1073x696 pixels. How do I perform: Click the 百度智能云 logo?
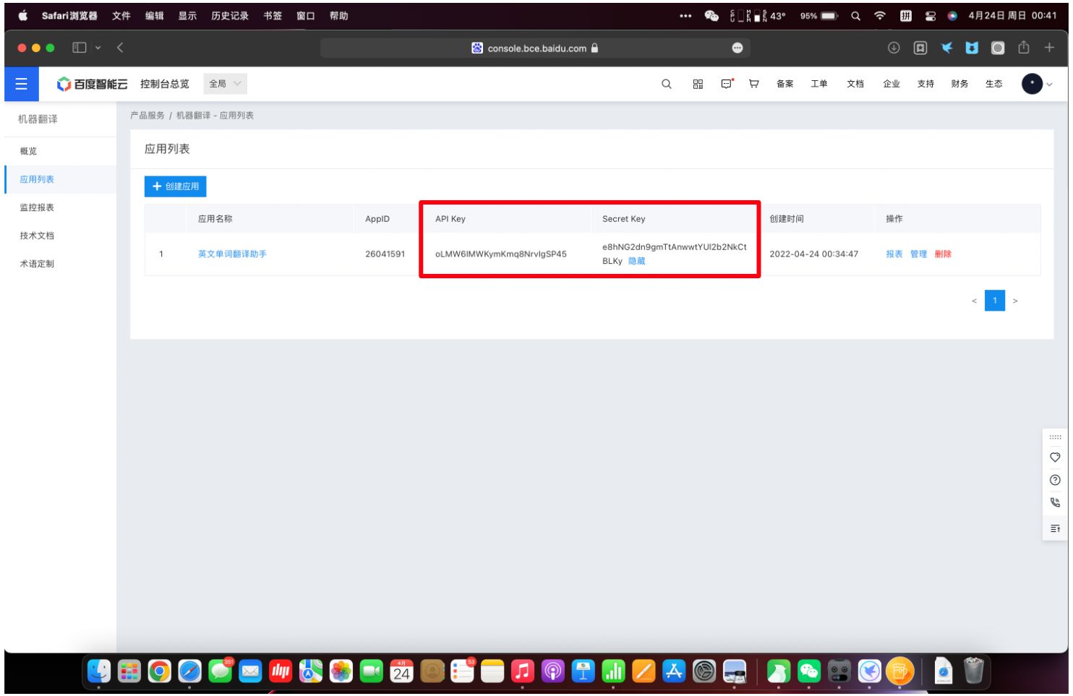pos(93,85)
